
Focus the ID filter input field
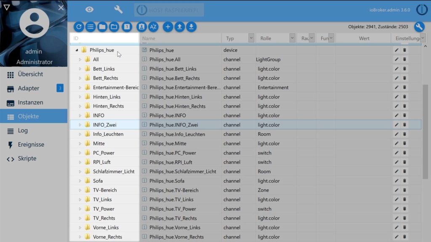point(104,38)
